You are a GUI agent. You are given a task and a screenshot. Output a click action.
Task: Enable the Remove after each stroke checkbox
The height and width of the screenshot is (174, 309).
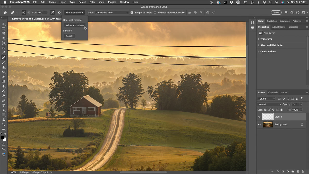tap(155, 12)
